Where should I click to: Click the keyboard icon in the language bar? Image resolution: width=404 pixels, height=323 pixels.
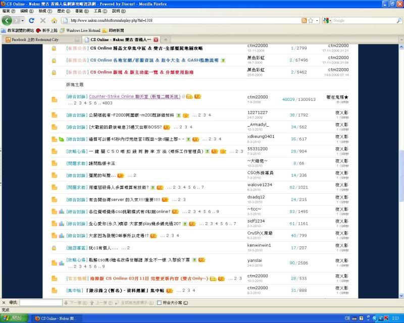click(355, 318)
